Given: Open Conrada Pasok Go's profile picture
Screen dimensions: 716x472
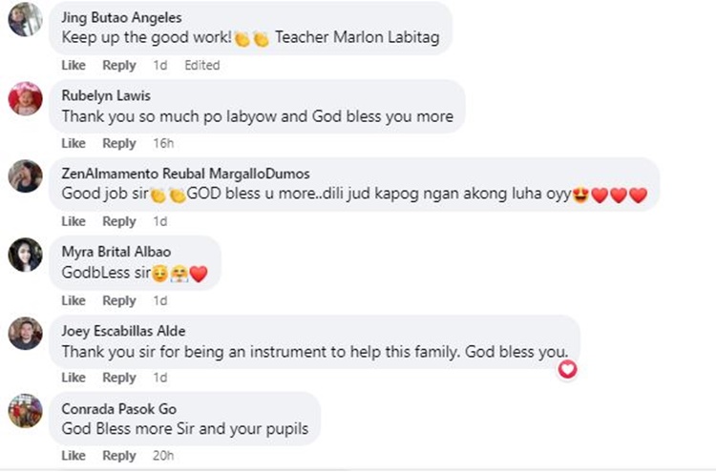Looking at the screenshot, I should coord(25,411).
